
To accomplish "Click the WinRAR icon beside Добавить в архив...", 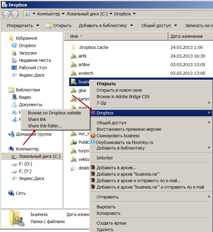I will coord(93,167).
